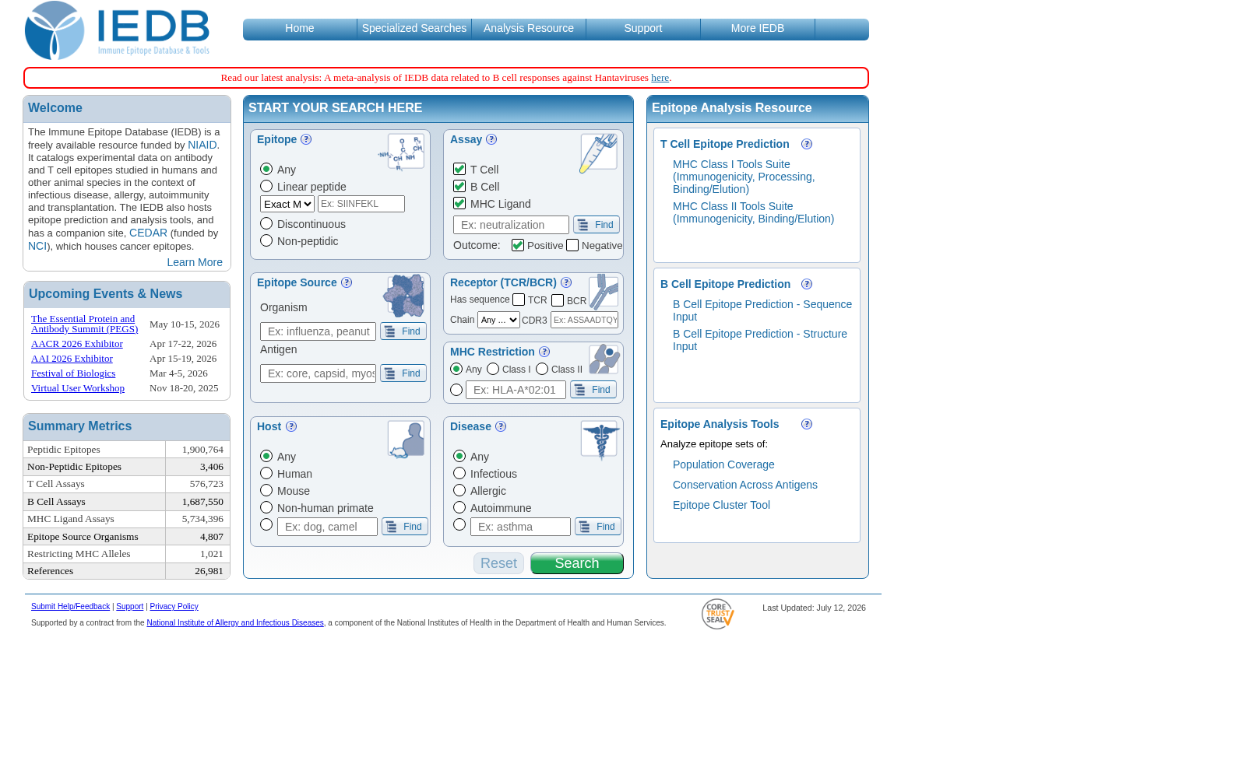The width and height of the screenshot is (1246, 778).
Task: Click the assay test tube image
Action: (598, 152)
